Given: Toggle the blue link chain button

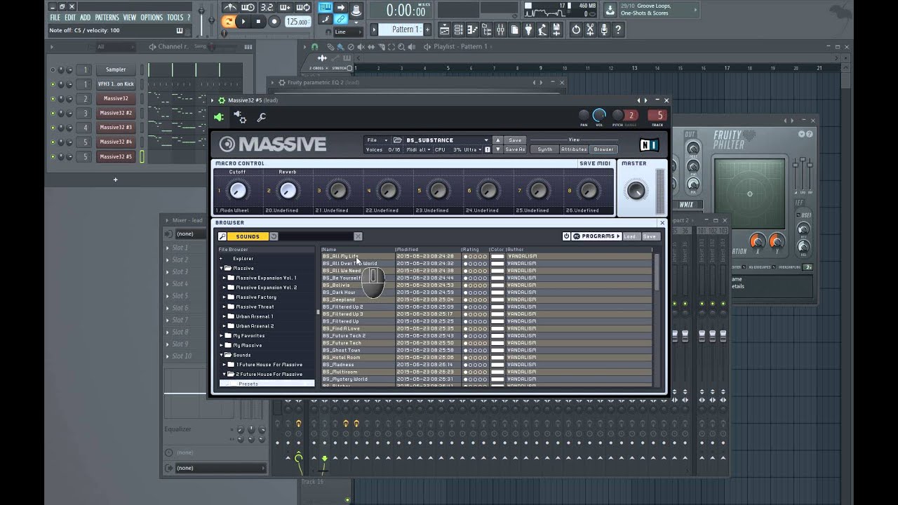Looking at the screenshot, I should click(341, 19).
